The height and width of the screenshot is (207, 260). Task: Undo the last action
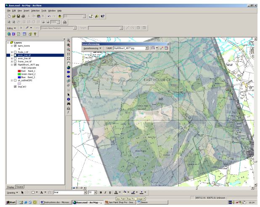click(x=49, y=16)
